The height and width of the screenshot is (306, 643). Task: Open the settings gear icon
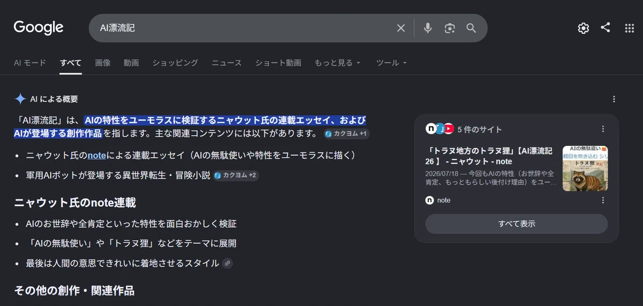pyautogui.click(x=584, y=28)
